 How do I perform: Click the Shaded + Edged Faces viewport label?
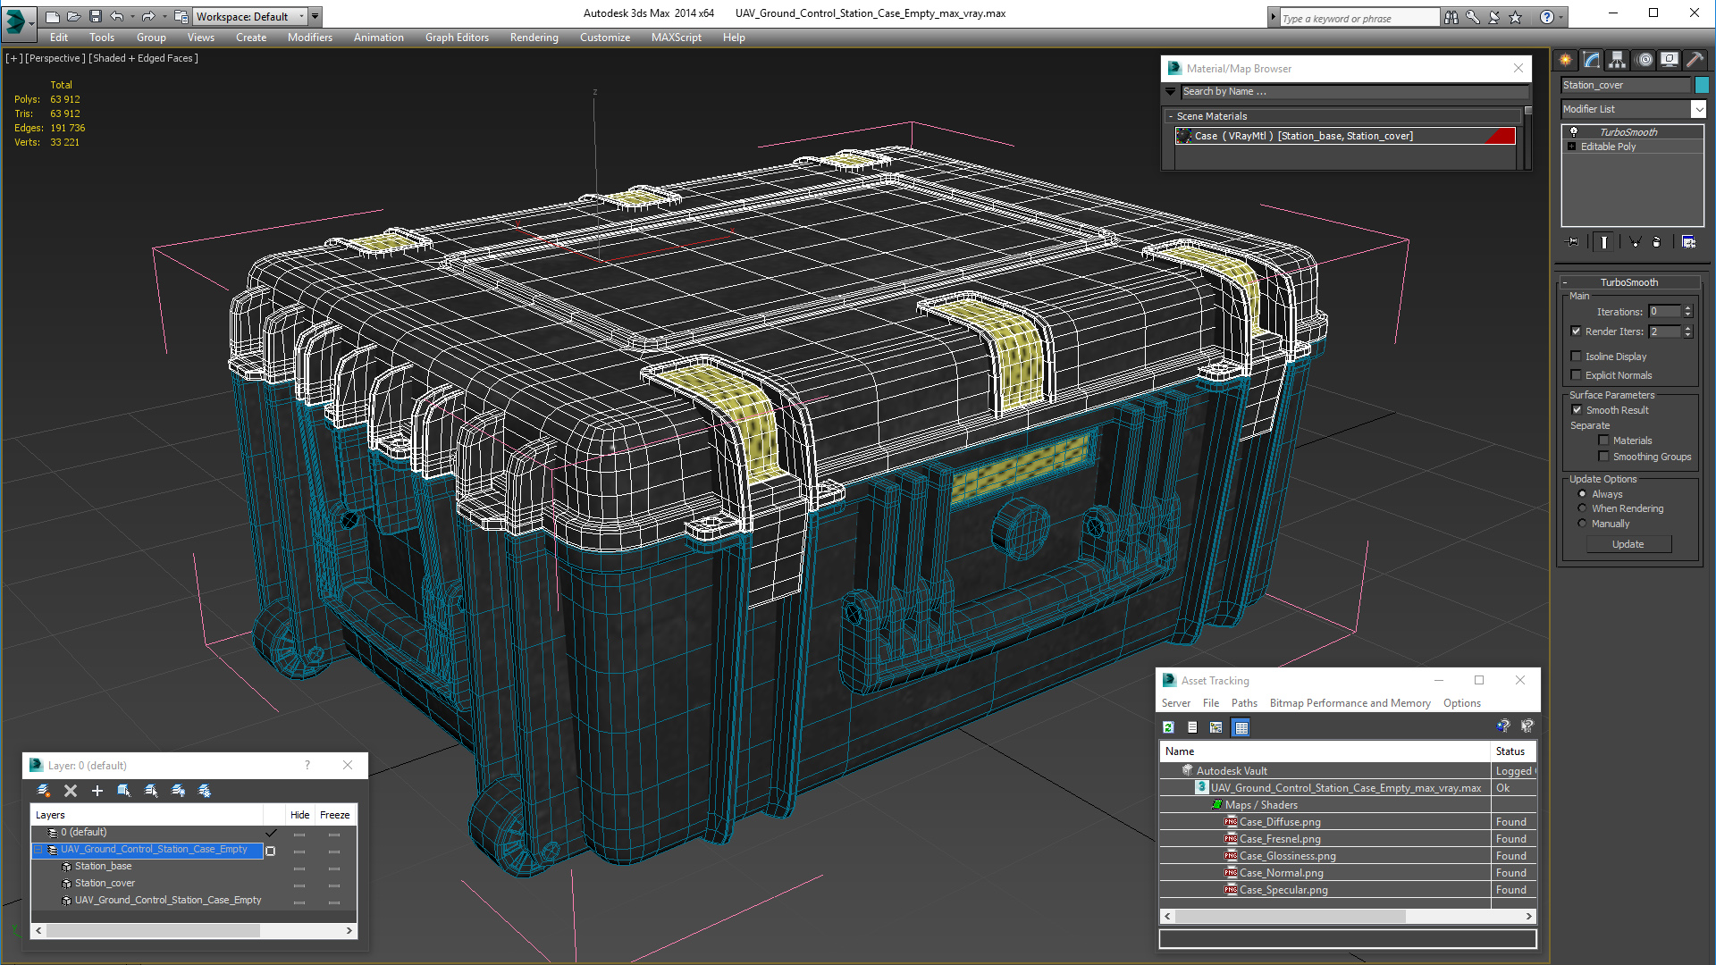pyautogui.click(x=144, y=58)
